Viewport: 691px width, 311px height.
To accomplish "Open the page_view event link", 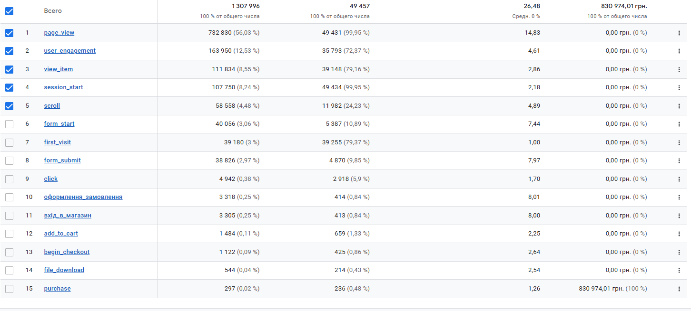I will point(59,33).
